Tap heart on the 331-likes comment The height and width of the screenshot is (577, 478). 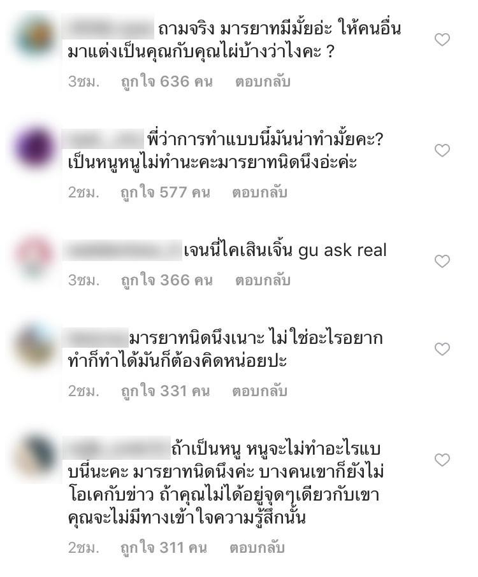click(x=442, y=349)
